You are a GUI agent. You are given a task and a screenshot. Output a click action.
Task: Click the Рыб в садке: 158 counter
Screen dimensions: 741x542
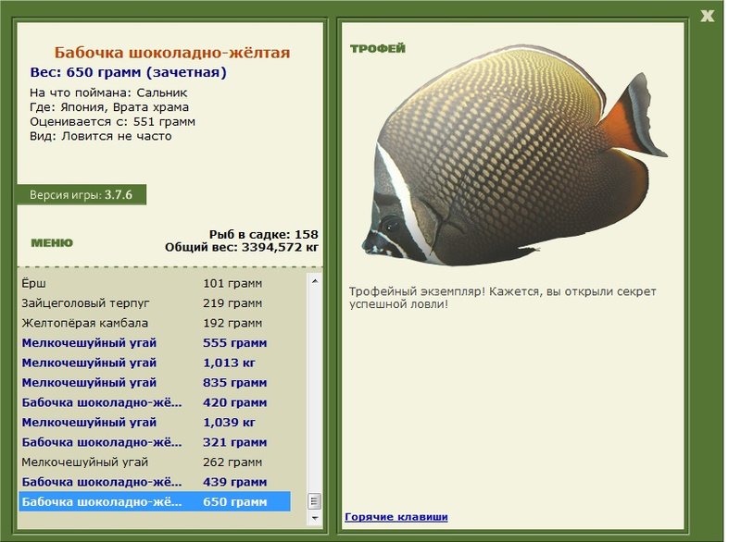click(264, 234)
